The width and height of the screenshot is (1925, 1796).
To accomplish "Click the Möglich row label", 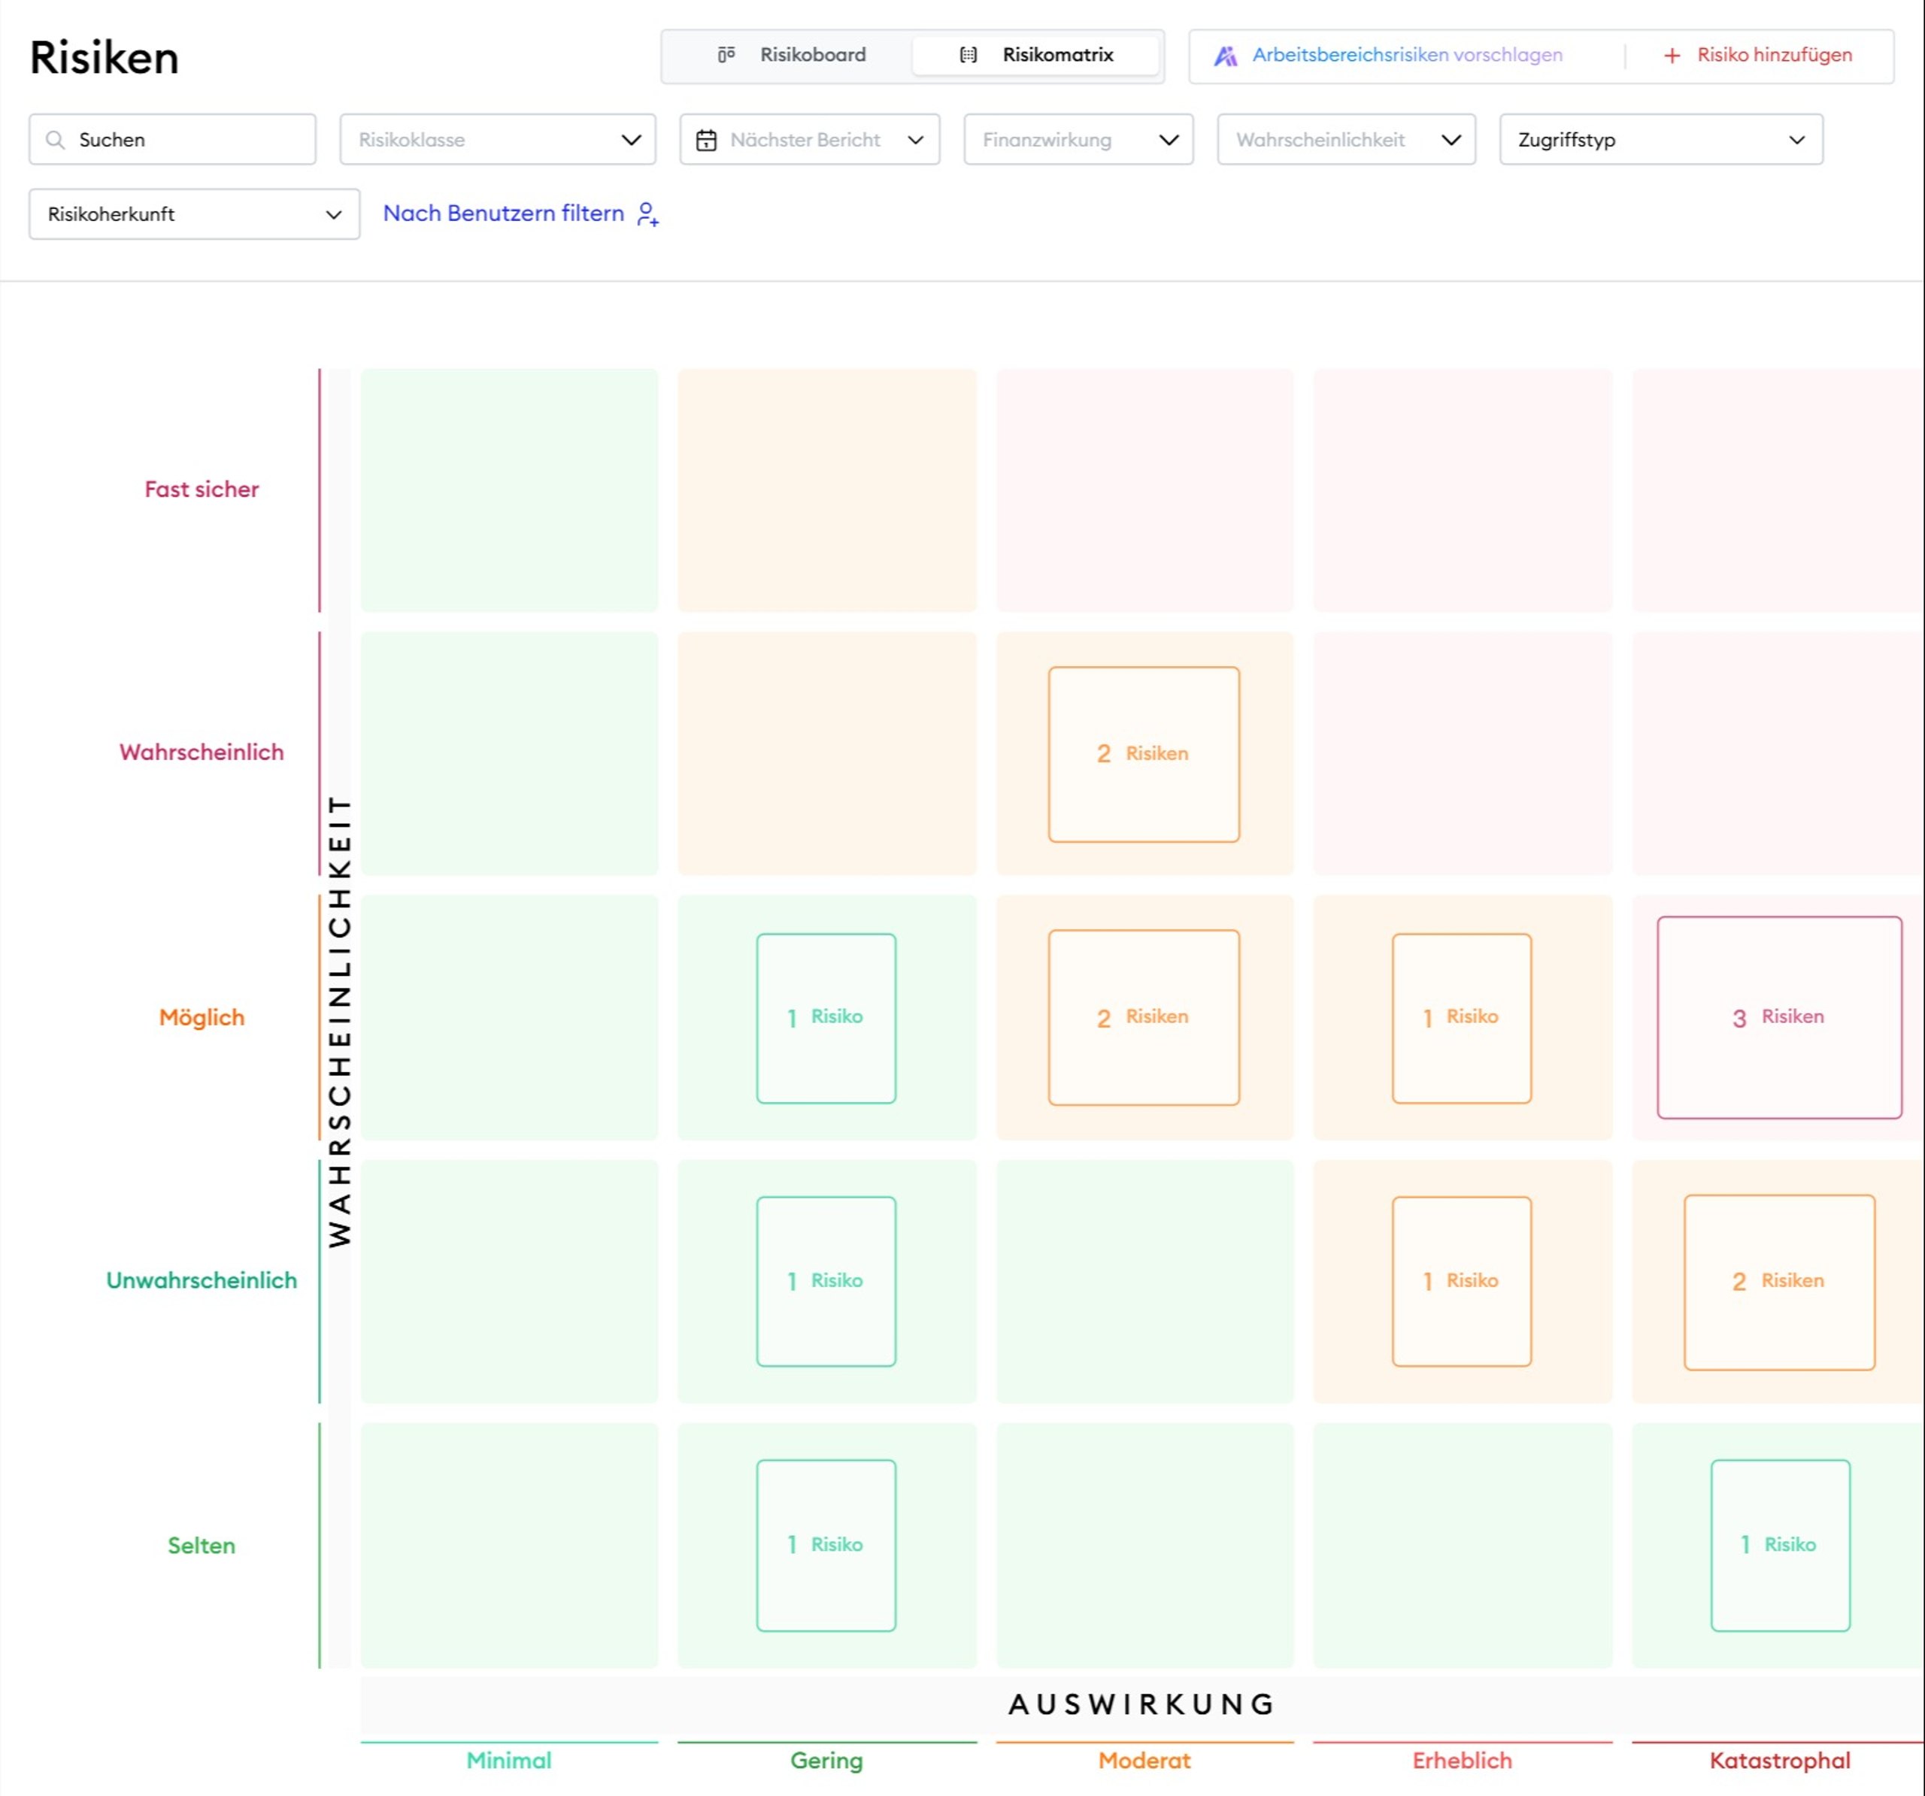I will [x=202, y=1018].
